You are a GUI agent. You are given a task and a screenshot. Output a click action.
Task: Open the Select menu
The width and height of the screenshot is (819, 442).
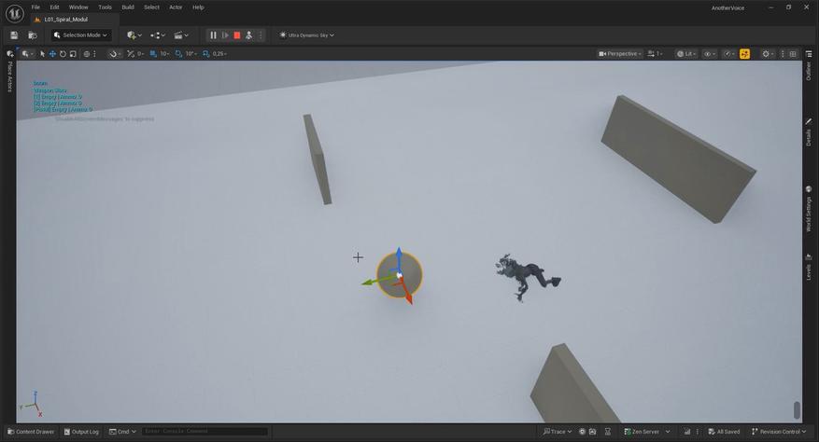click(151, 7)
